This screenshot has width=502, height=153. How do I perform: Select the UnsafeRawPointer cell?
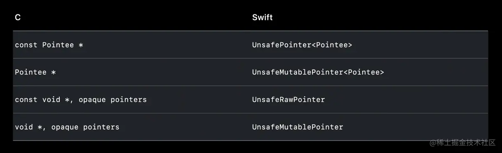289,100
